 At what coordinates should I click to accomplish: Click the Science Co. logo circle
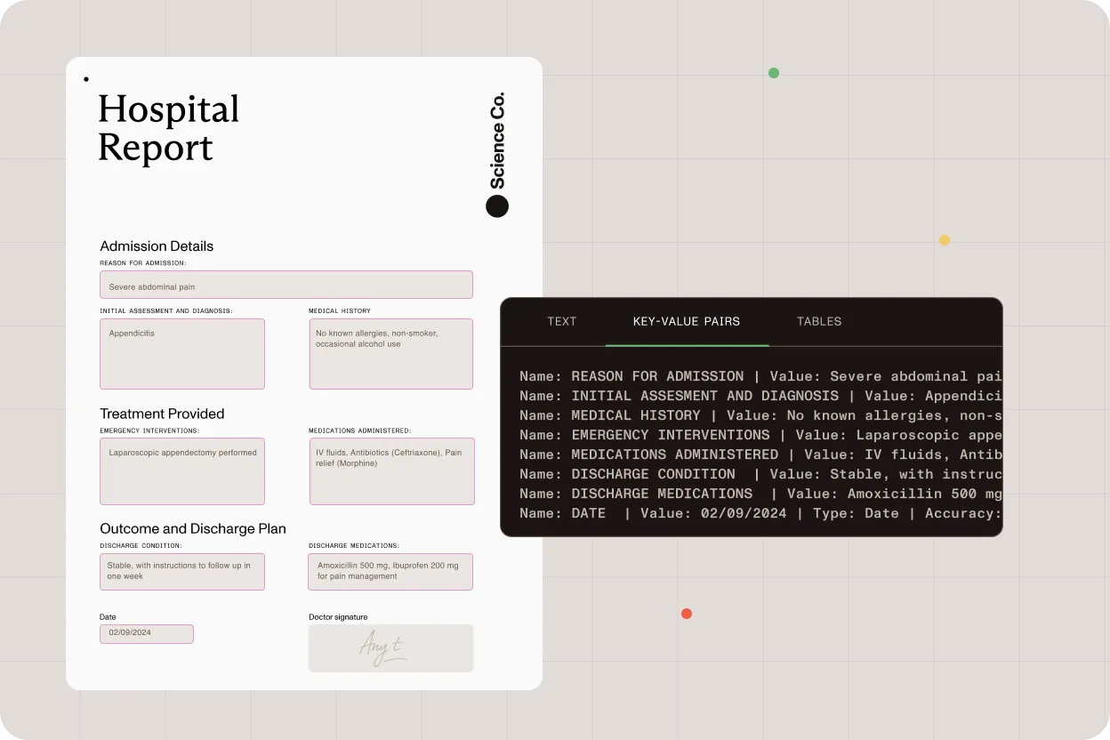[497, 206]
